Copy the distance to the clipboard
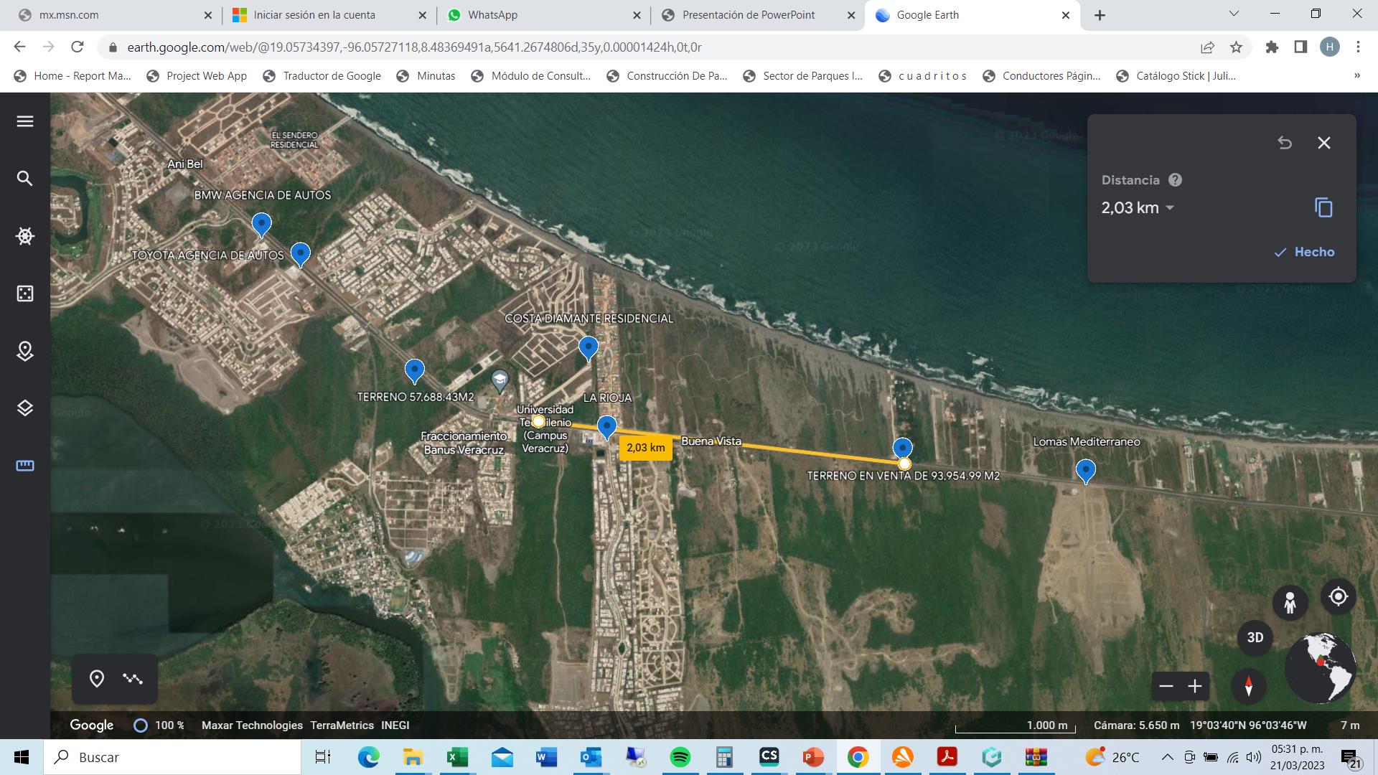 pos(1323,208)
